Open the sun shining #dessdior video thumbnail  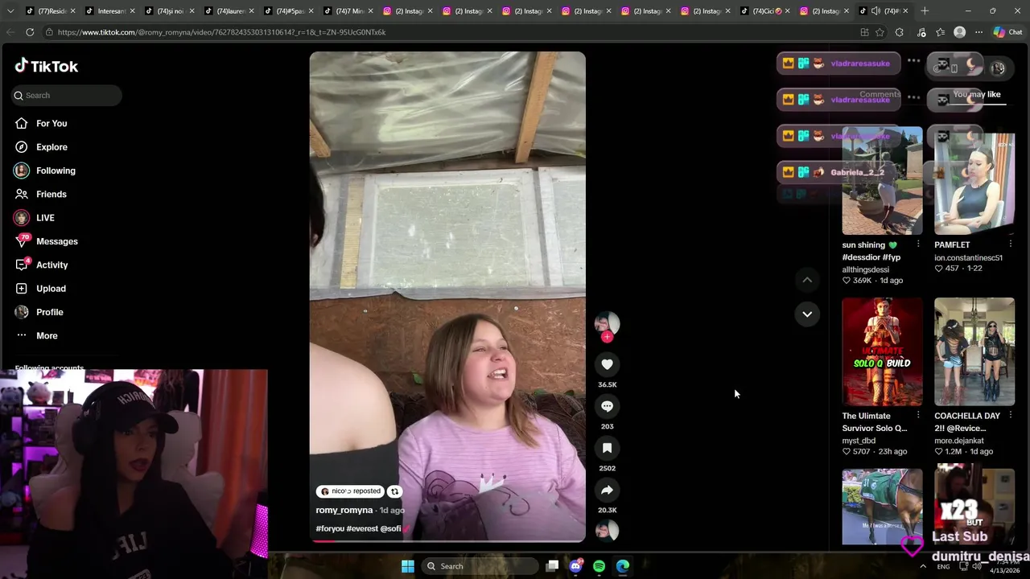[x=882, y=181]
